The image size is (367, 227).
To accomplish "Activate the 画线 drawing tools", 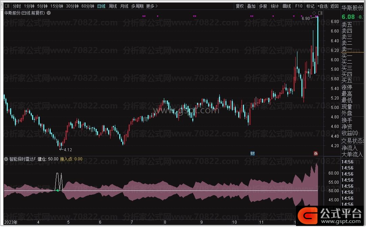I will (x=287, y=6).
